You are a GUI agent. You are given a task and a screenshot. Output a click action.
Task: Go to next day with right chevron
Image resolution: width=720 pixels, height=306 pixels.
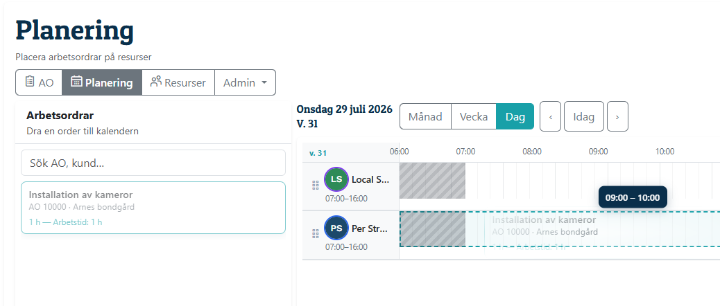[617, 116]
